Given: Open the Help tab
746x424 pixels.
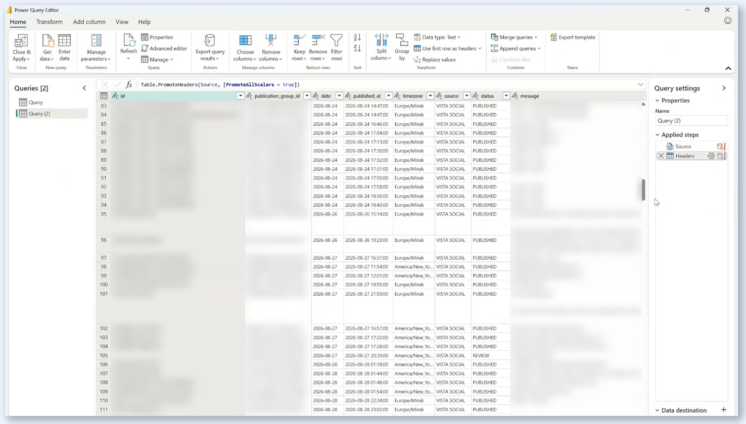Looking at the screenshot, I should pos(145,22).
